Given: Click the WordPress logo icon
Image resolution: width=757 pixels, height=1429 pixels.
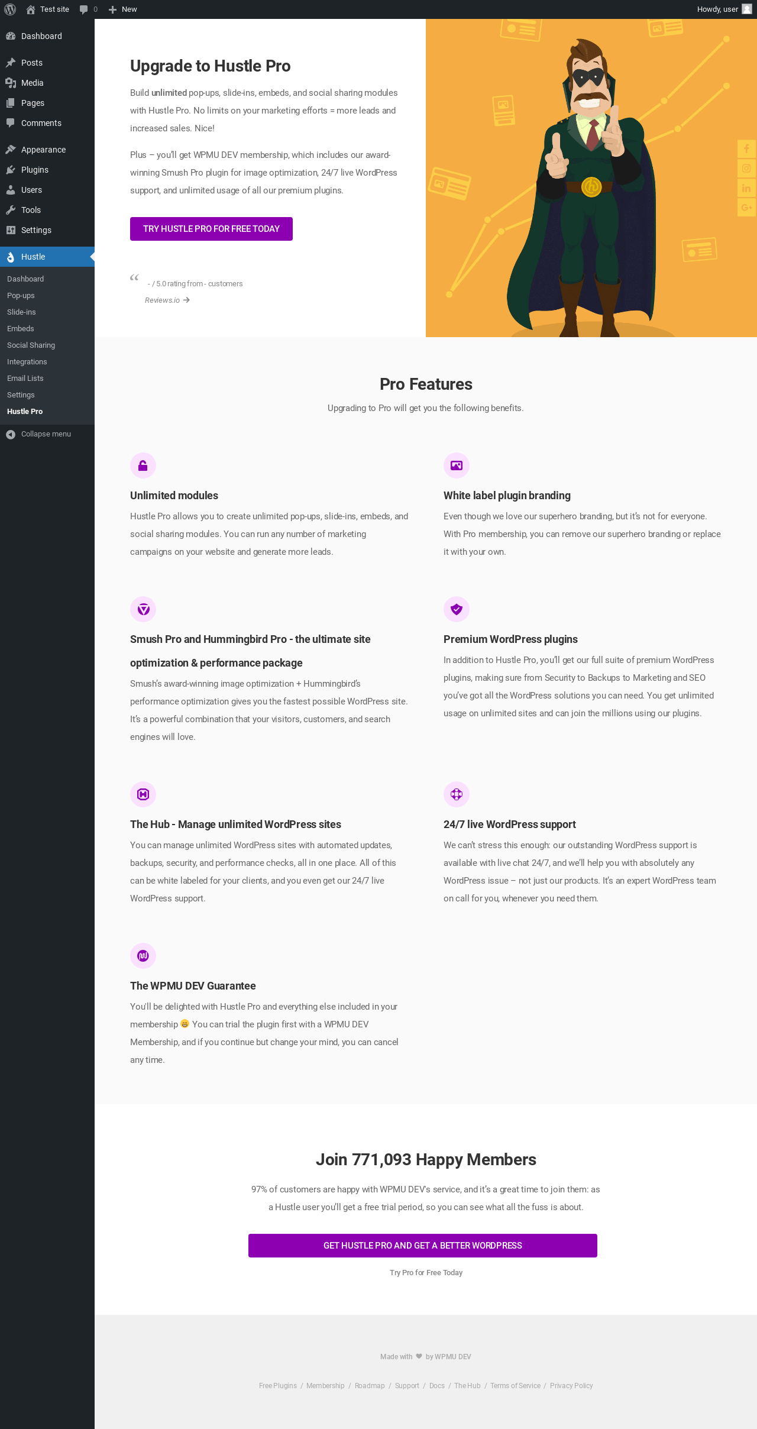Looking at the screenshot, I should click(x=10, y=9).
